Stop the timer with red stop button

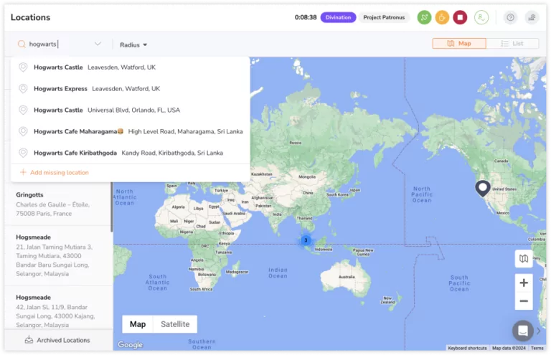click(460, 17)
